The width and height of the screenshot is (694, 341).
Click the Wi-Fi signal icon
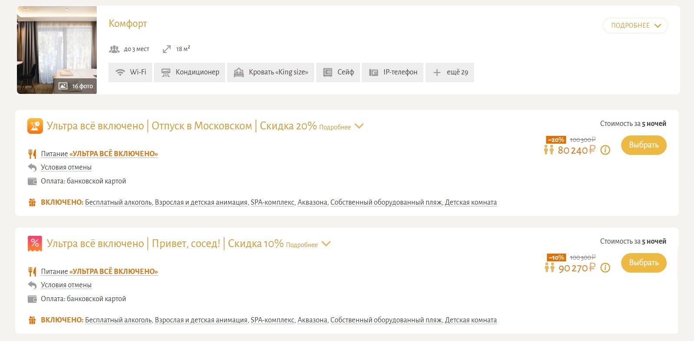pos(120,72)
